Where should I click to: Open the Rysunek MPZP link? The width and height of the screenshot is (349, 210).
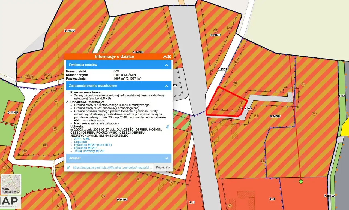coord(85,148)
